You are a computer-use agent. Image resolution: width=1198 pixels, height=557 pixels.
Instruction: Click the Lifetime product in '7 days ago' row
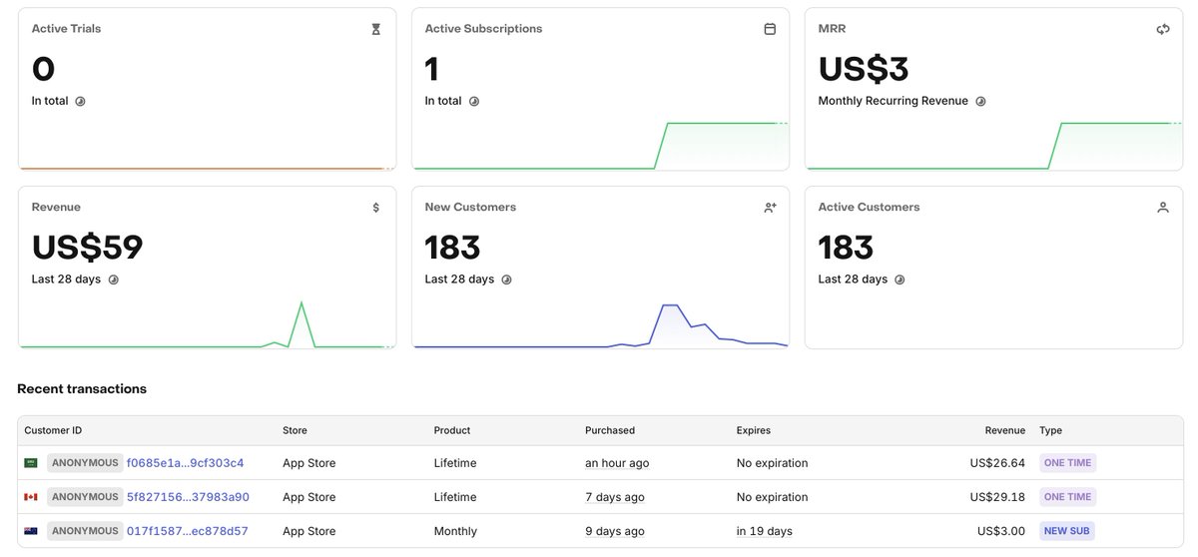455,497
